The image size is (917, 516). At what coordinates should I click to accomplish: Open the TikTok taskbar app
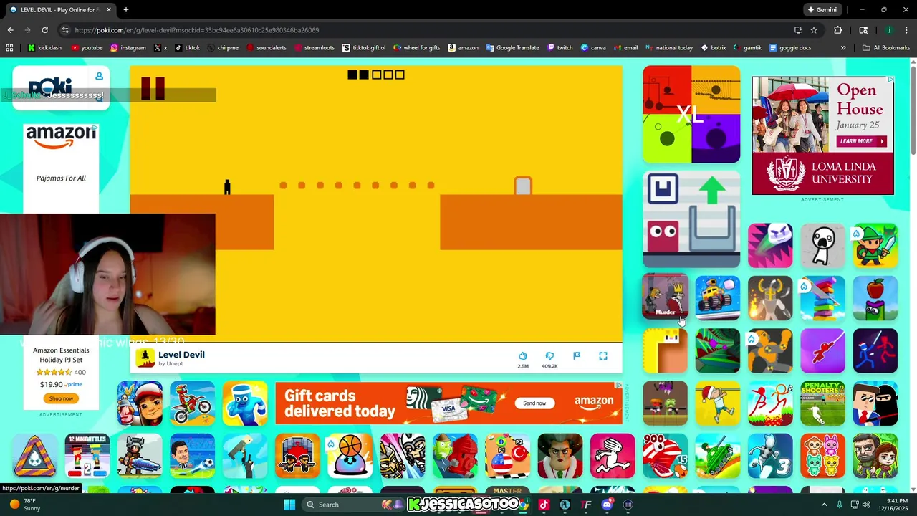coord(544,505)
